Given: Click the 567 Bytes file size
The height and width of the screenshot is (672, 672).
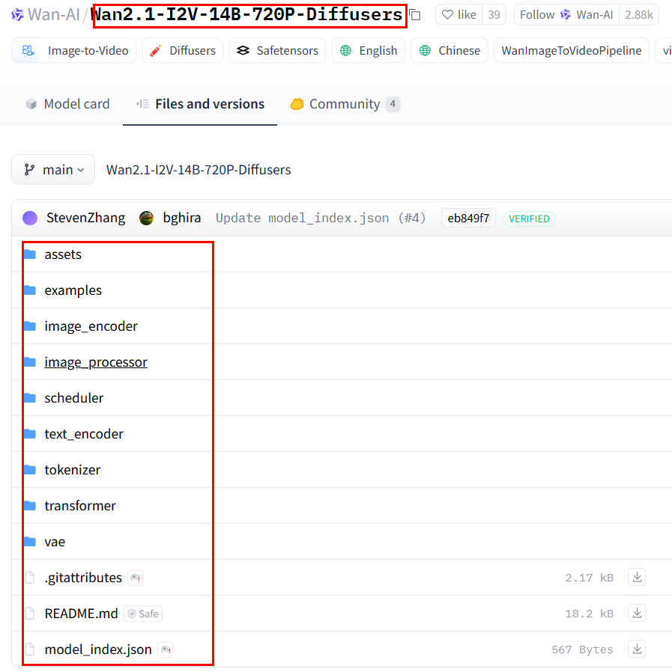Looking at the screenshot, I should coord(582,650).
